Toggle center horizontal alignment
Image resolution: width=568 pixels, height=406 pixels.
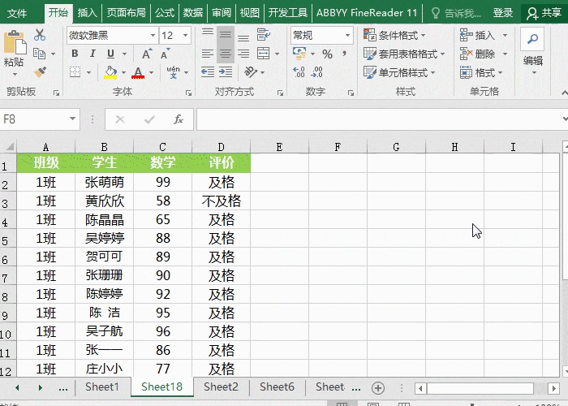point(226,54)
